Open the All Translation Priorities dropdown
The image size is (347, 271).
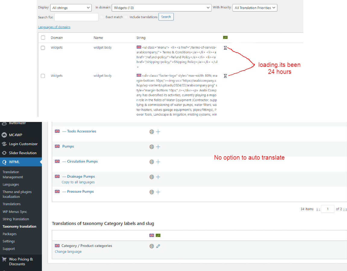click(255, 8)
